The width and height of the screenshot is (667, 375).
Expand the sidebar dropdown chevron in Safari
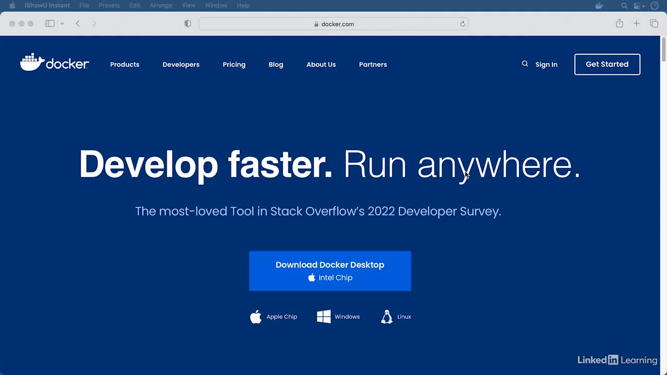[x=62, y=23]
